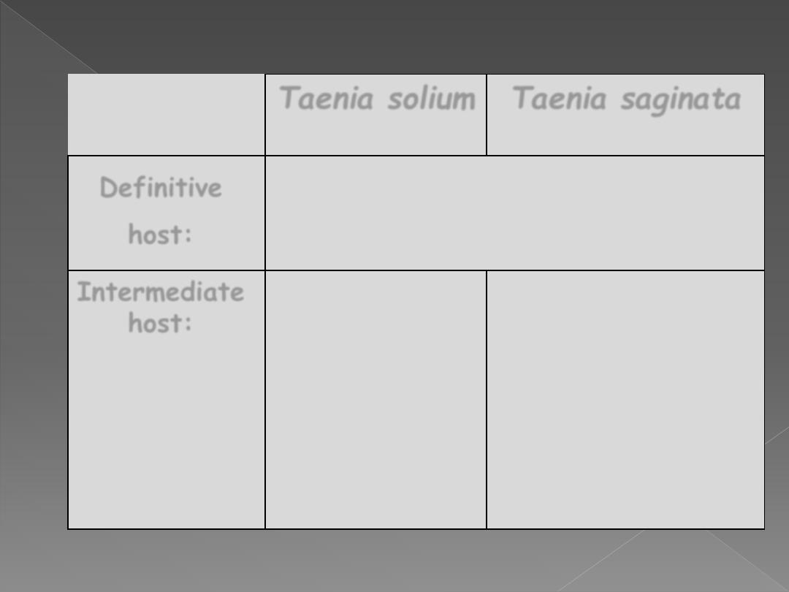
Task: Click the border line beneath the Taenia solium header
Action: pyautogui.click(x=376, y=156)
